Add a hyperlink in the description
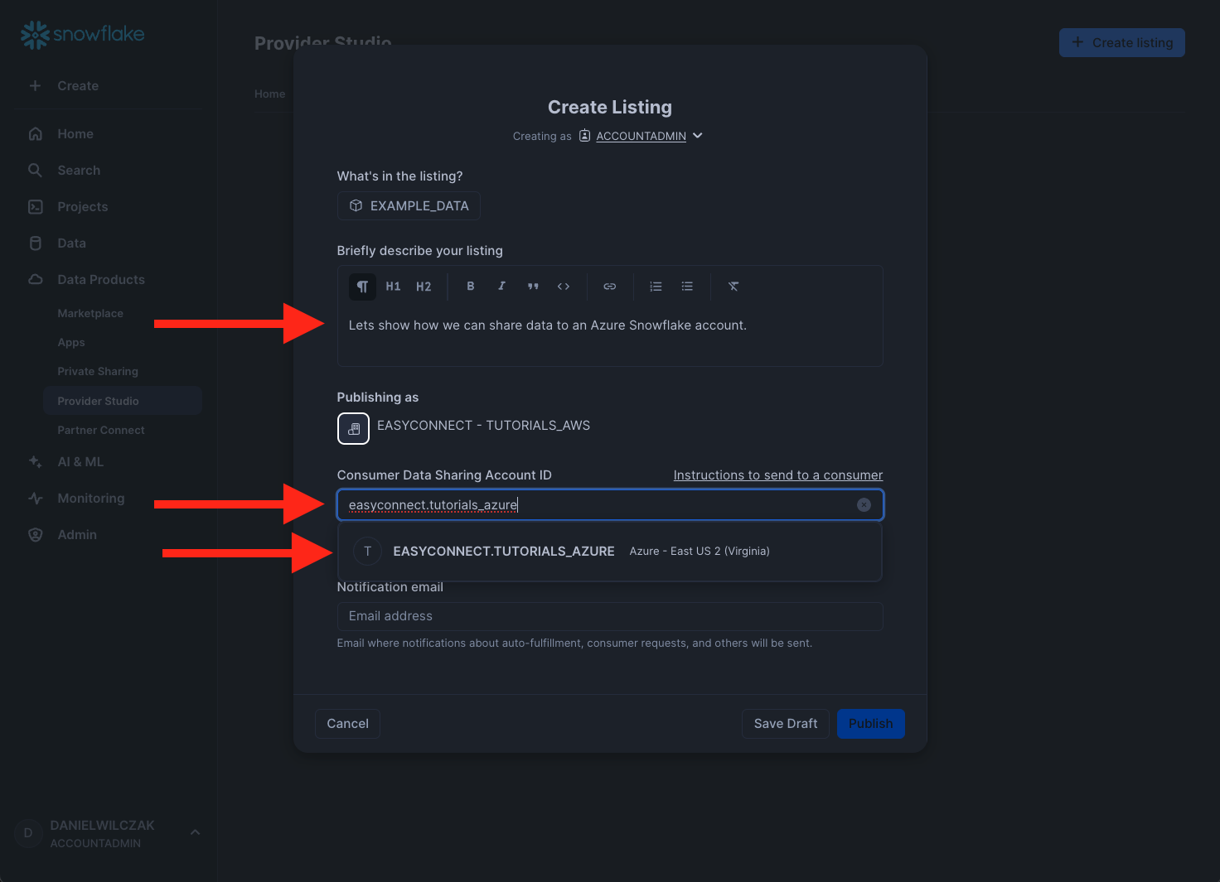The image size is (1220, 882). click(609, 287)
